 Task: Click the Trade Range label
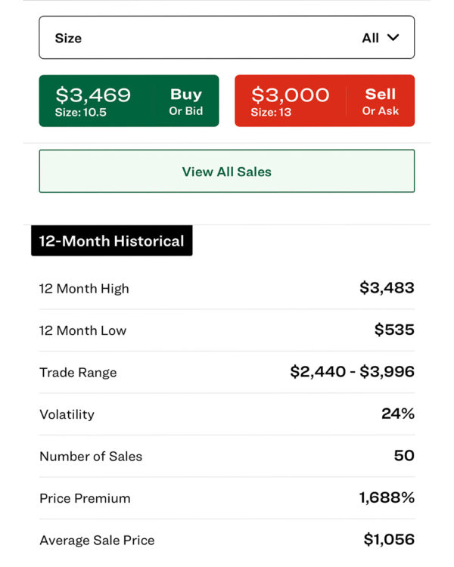(x=78, y=373)
